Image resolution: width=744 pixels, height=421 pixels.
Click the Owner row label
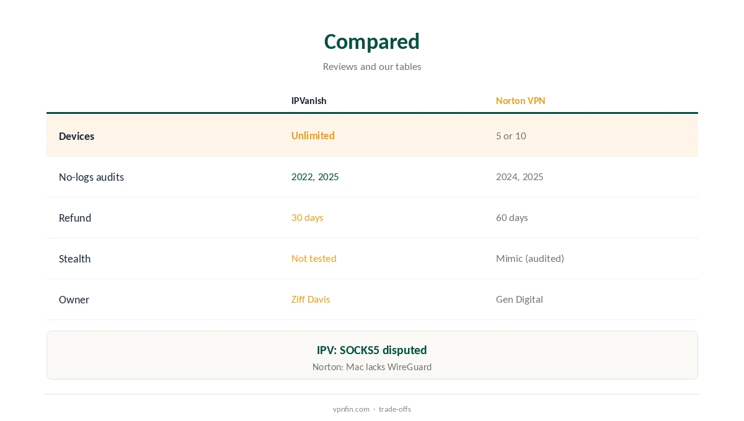74,300
